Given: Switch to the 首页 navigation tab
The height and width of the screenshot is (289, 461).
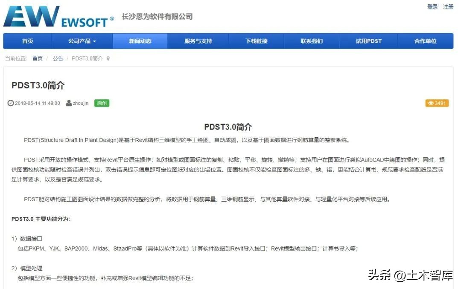Looking at the screenshot, I should (x=27, y=41).
